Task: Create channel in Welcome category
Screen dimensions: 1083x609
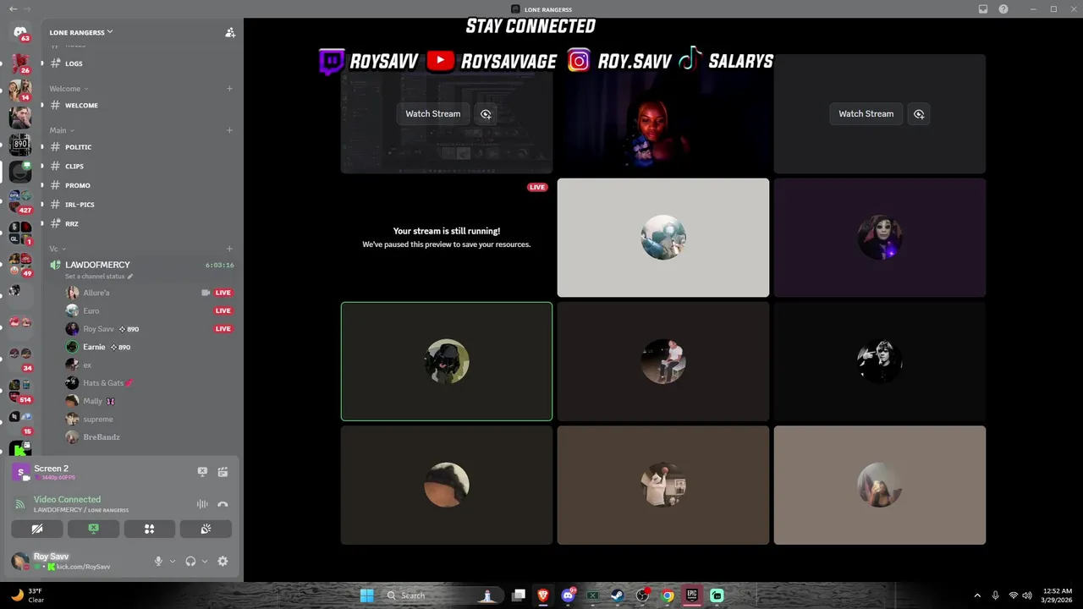Action: 229,88
